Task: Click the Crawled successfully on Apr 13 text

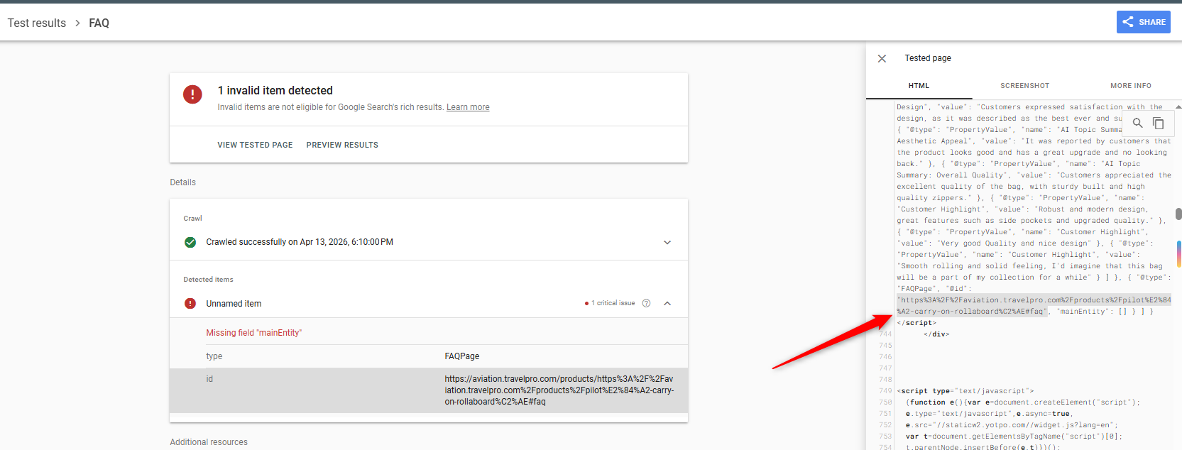Action: tap(300, 242)
